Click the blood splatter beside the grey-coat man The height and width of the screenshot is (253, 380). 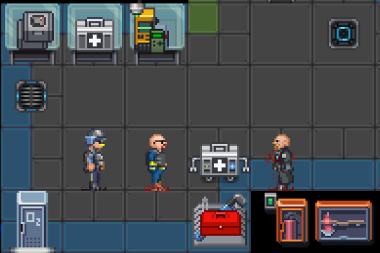(268, 159)
